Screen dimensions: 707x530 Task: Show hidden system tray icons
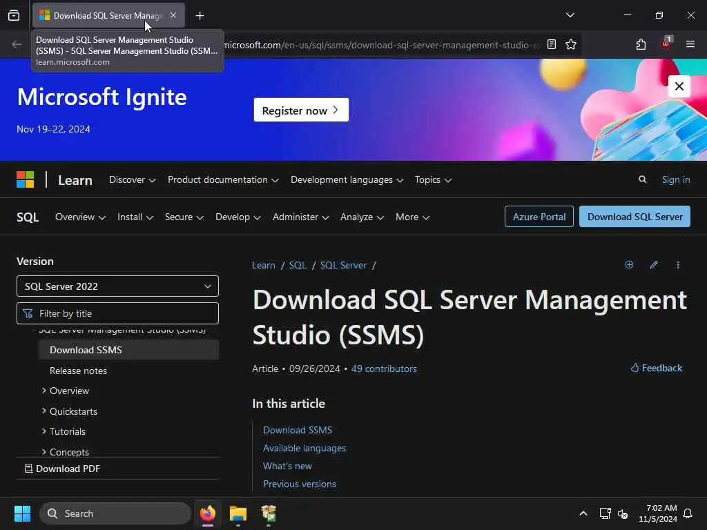click(583, 513)
